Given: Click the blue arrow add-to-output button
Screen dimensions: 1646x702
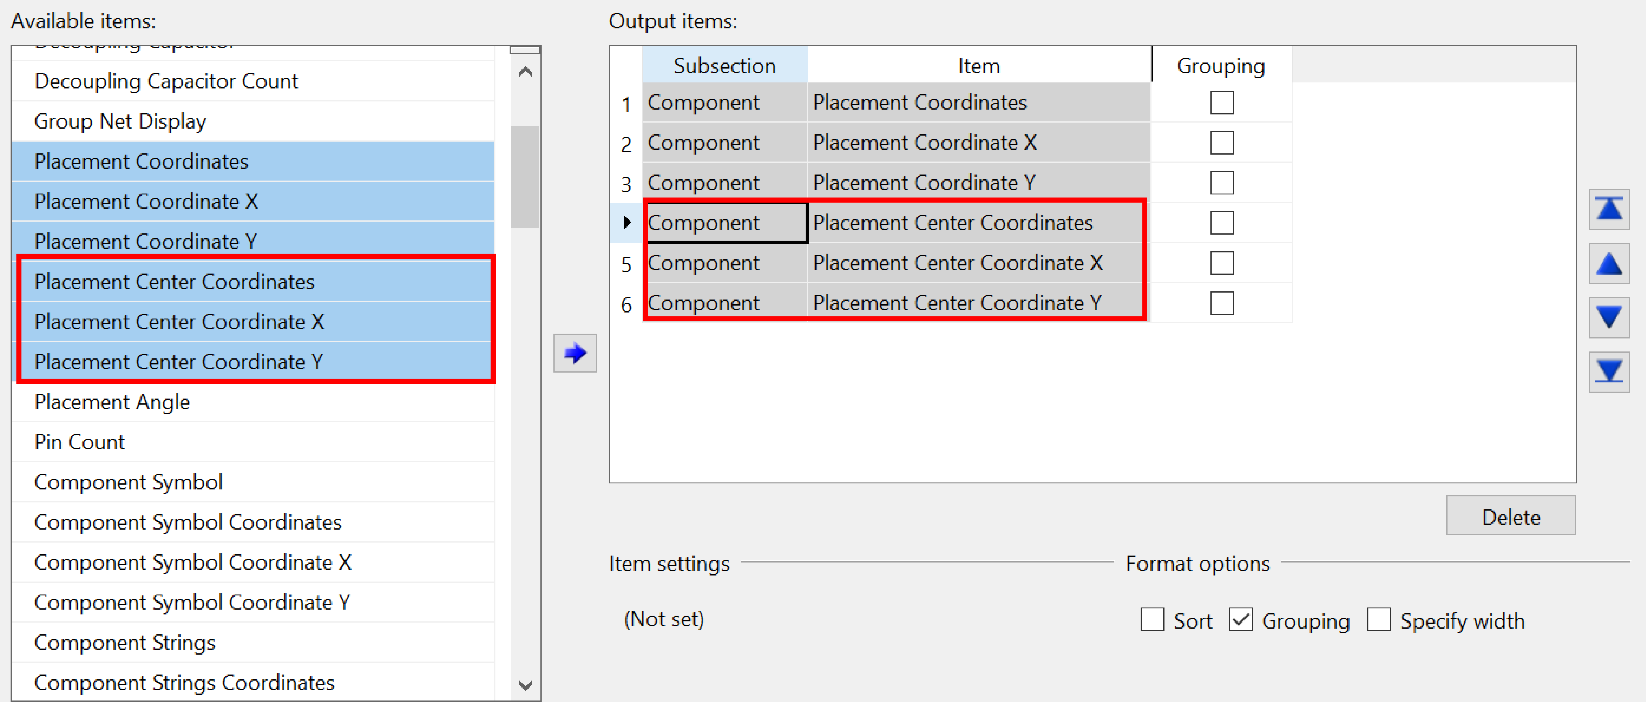Looking at the screenshot, I should click(x=575, y=353).
